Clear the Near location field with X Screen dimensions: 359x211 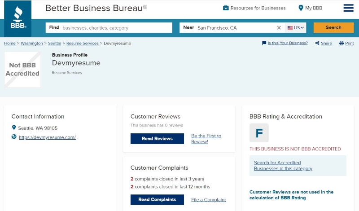[279, 28]
